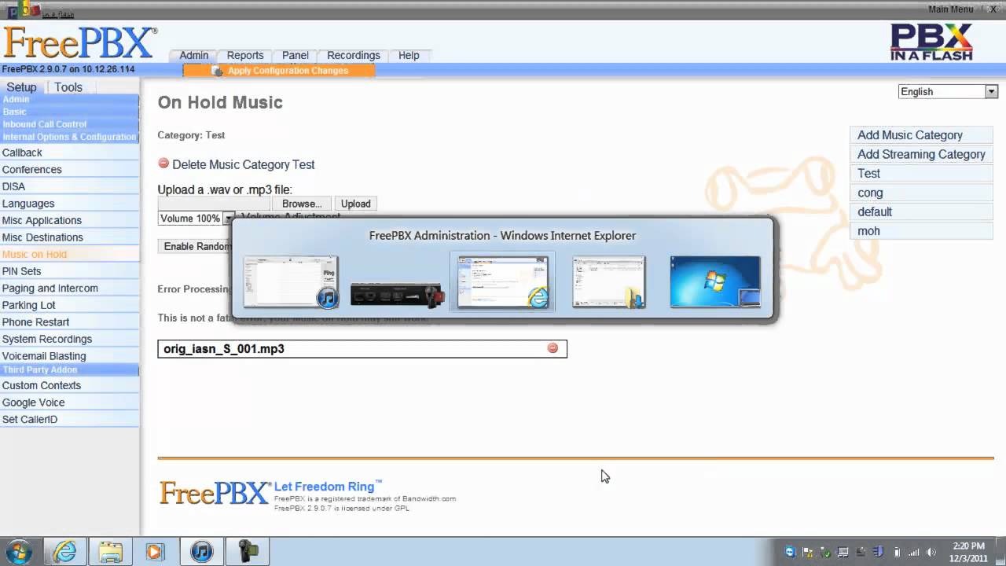Open Misc Applications in the sidebar
The image size is (1006, 566).
click(x=69, y=221)
